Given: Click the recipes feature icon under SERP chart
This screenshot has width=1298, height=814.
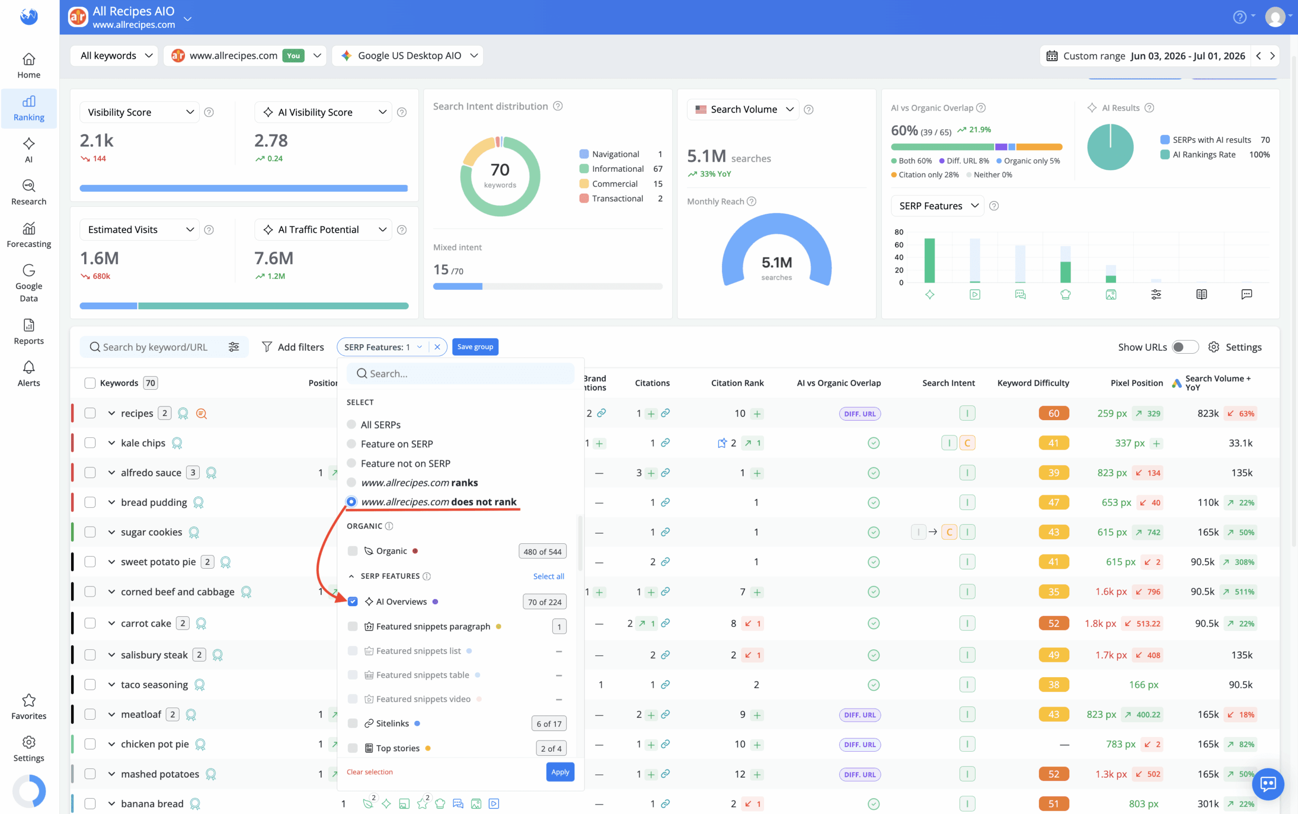Looking at the screenshot, I should point(1065,294).
